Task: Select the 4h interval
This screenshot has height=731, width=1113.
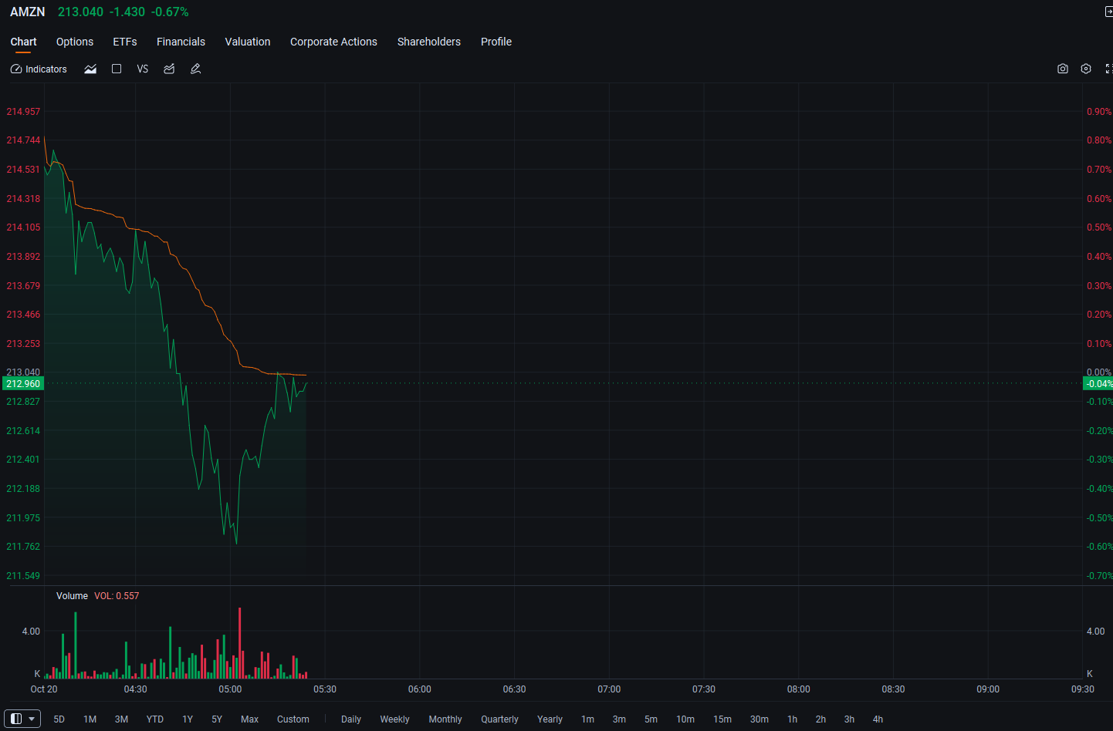Action: (878, 719)
